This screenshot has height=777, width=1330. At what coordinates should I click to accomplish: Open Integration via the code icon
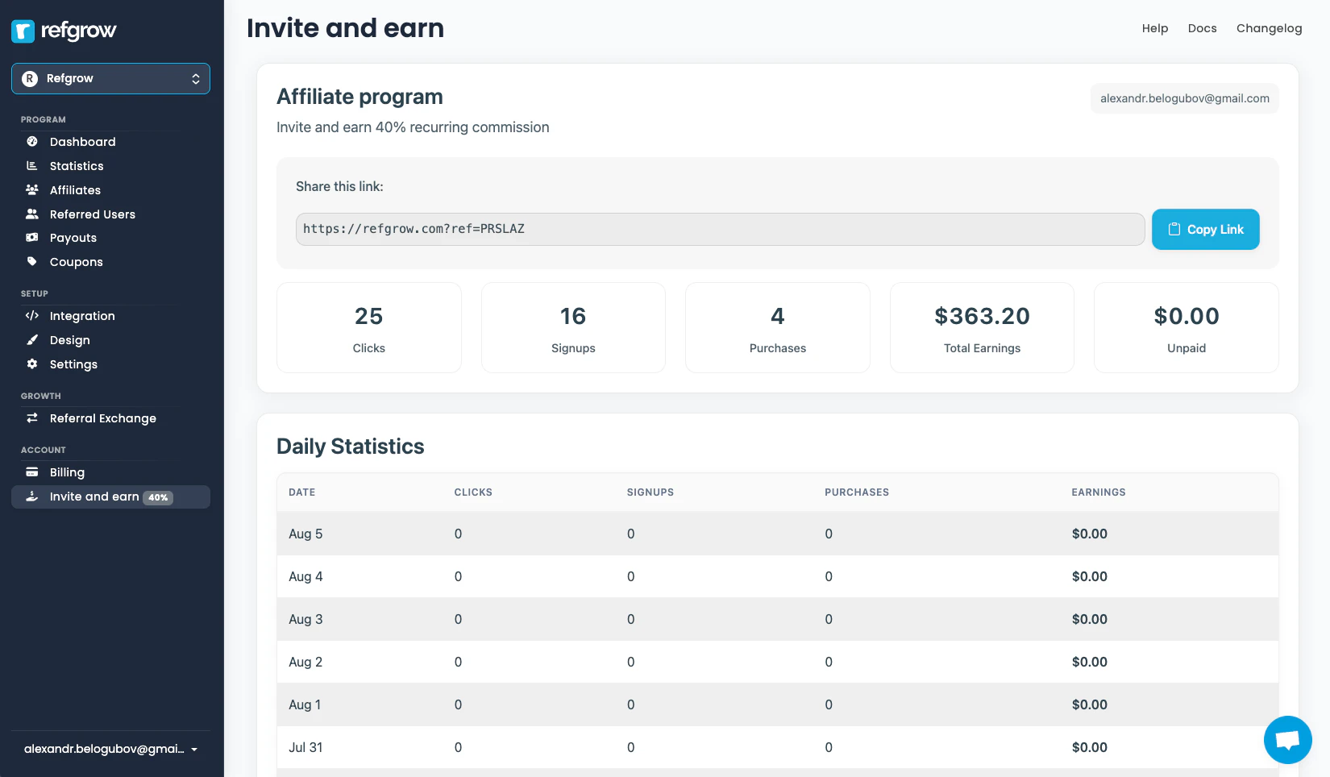click(31, 316)
